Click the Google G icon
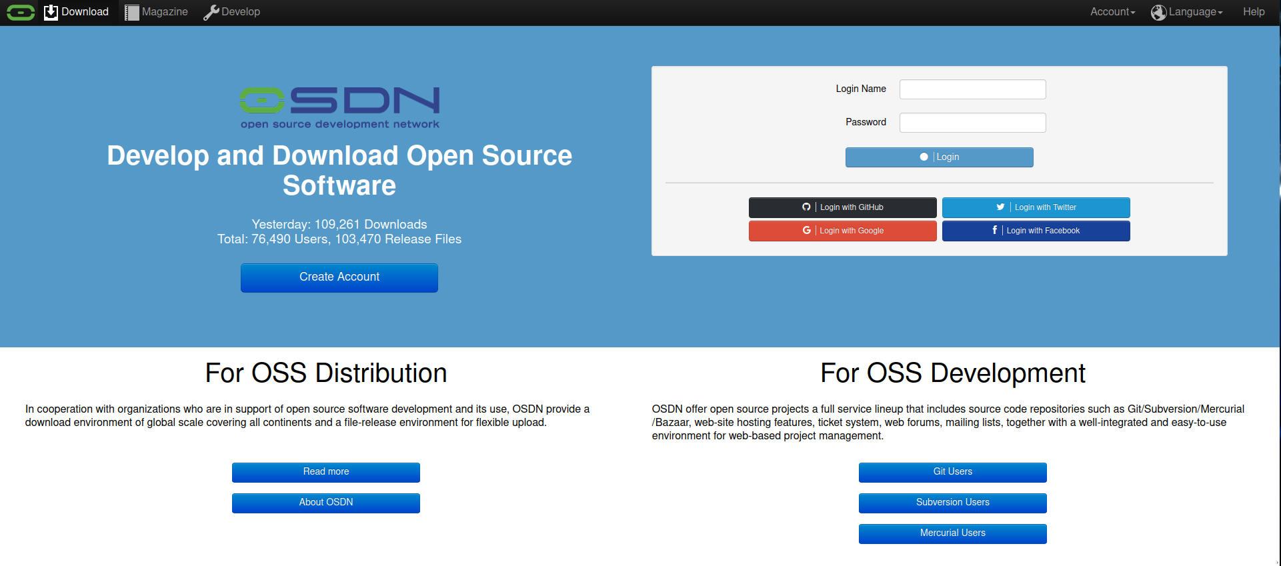This screenshot has width=1281, height=566. point(806,231)
